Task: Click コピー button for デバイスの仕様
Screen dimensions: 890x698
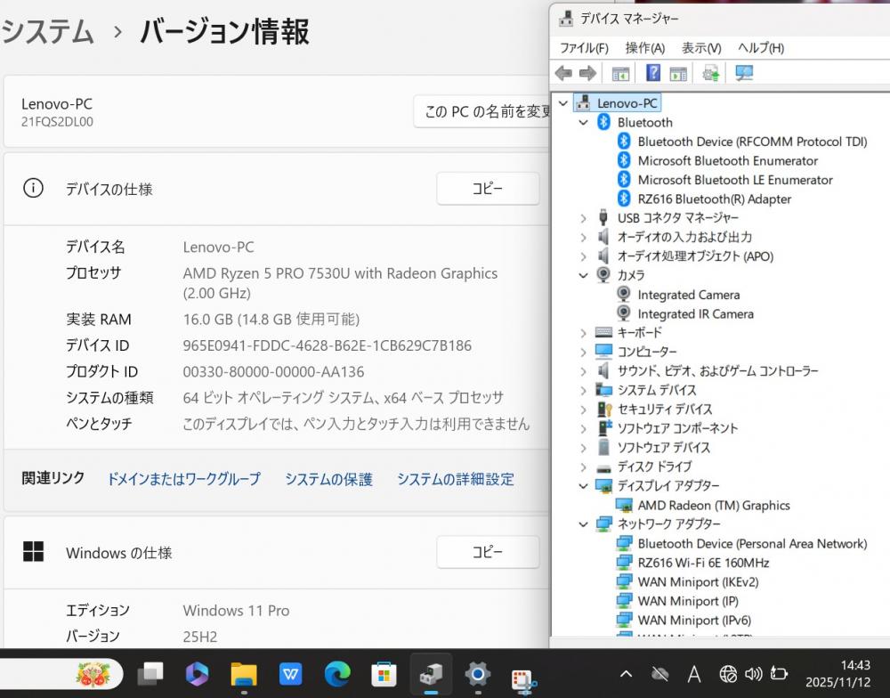Action: [488, 189]
